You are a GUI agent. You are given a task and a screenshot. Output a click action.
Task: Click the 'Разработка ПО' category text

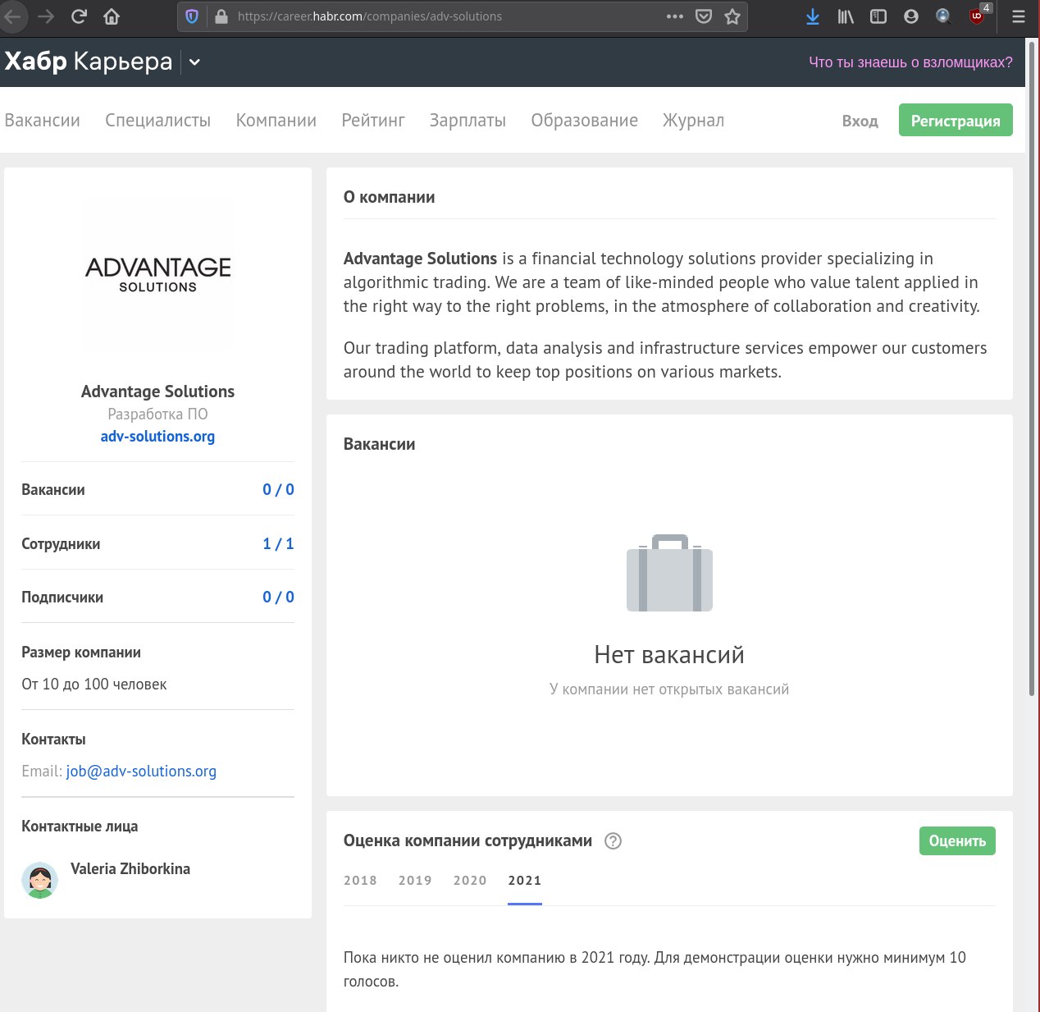(157, 414)
